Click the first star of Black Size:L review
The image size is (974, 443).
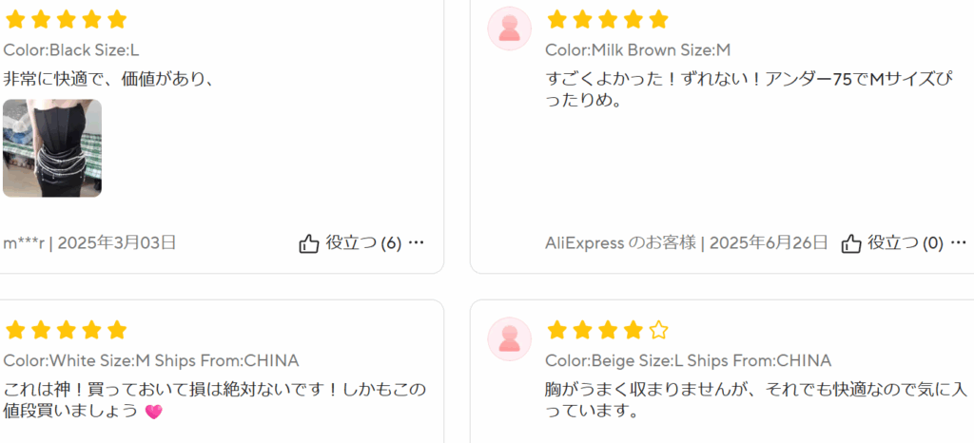(x=15, y=20)
